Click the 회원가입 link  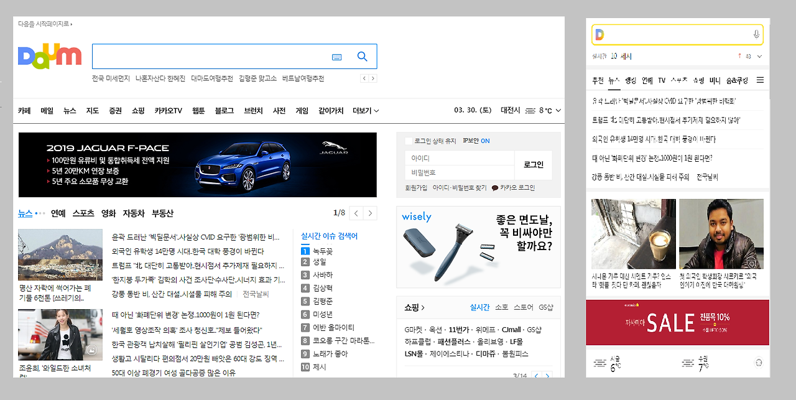click(416, 187)
